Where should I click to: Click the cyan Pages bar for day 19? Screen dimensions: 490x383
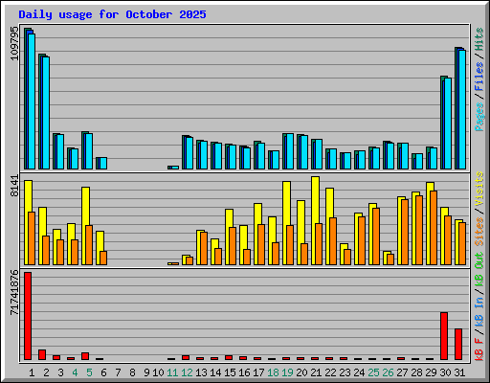[290, 151]
